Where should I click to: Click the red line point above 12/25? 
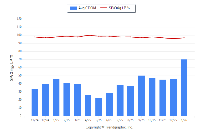pyautogui.click(x=173, y=39)
